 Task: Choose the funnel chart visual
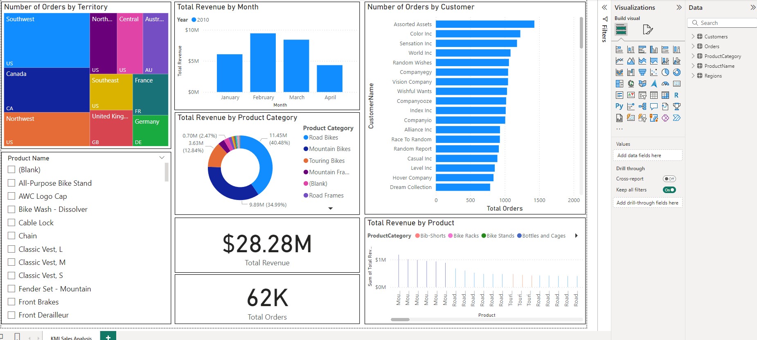642,72
